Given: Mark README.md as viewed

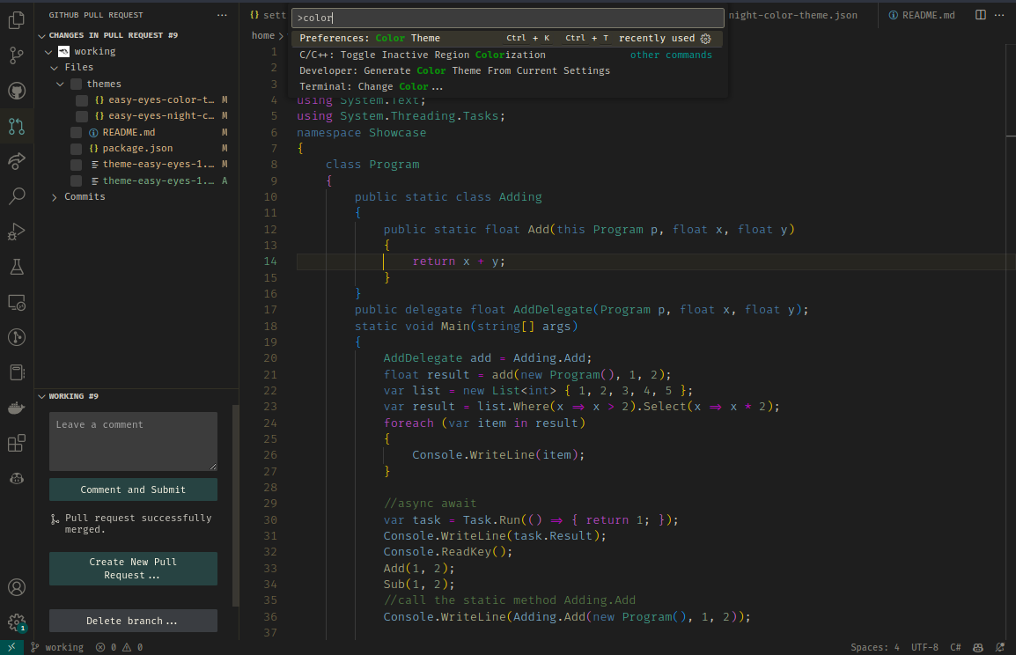Looking at the screenshot, I should (77, 132).
